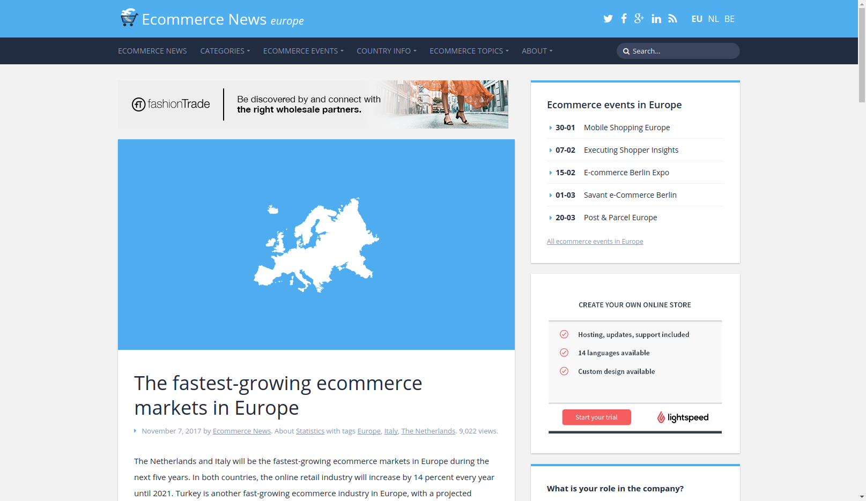Click the 'Hosting, updates, support included' text
This screenshot has height=501, width=866.
point(633,334)
